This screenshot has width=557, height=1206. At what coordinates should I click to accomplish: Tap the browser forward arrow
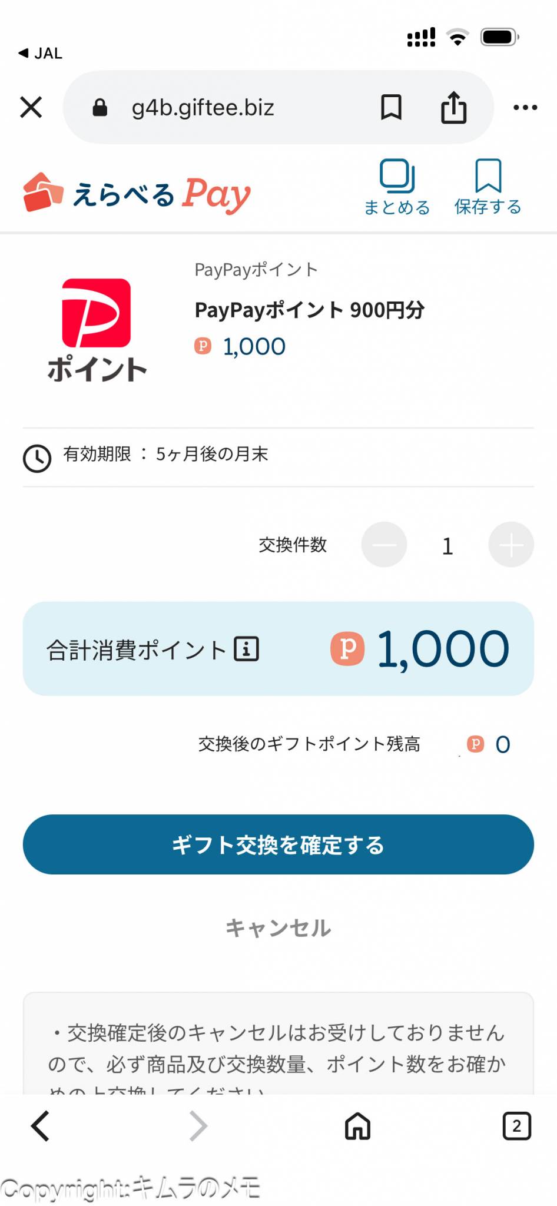[198, 1126]
